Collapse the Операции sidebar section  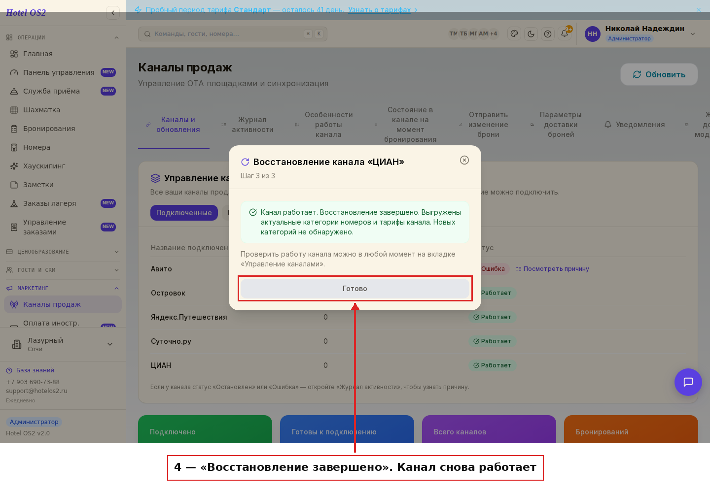63,37
